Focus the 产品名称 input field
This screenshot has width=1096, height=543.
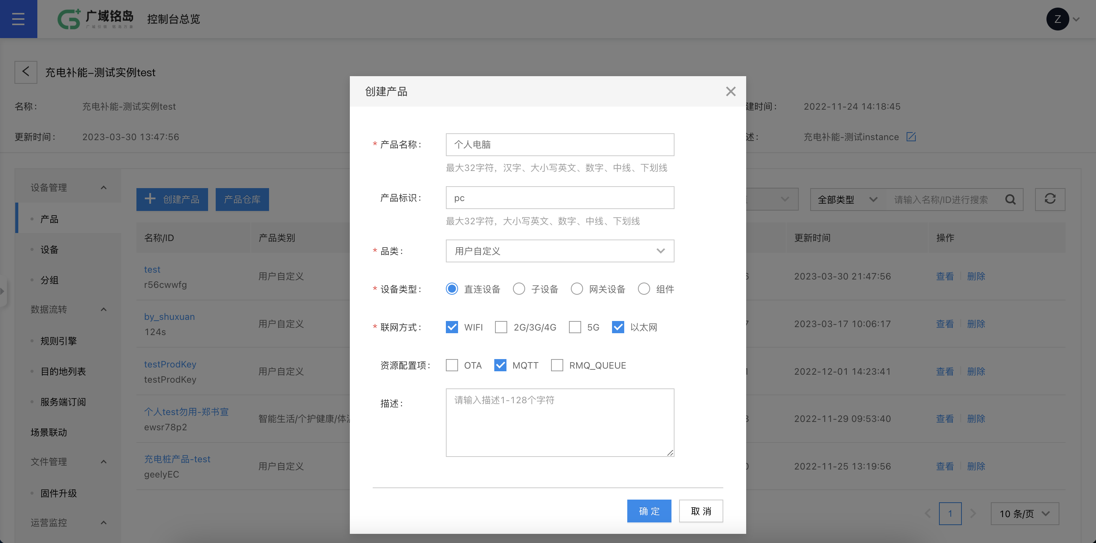coord(560,145)
